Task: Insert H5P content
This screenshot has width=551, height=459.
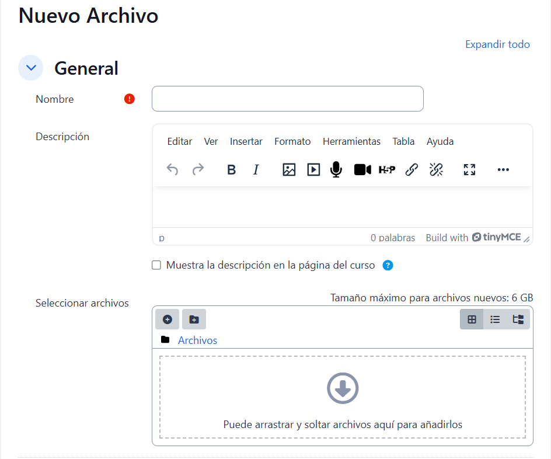Action: click(x=387, y=170)
